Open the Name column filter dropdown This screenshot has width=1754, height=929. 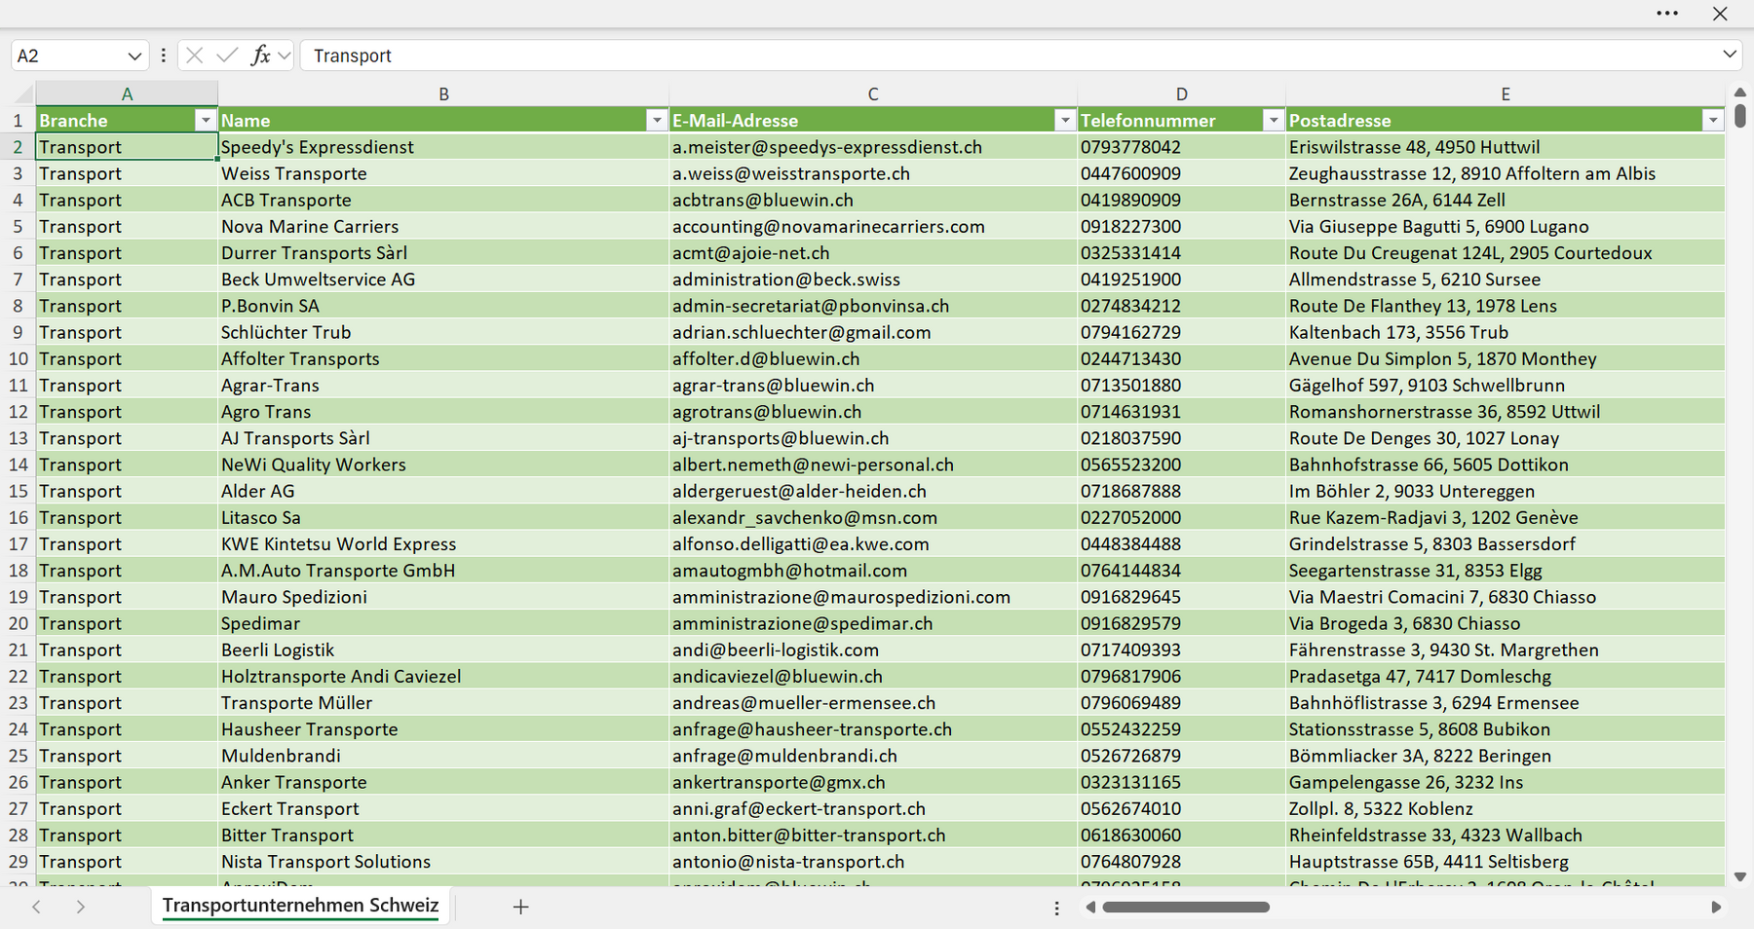pyautogui.click(x=657, y=120)
